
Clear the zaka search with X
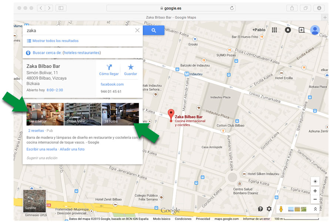pos(137,30)
